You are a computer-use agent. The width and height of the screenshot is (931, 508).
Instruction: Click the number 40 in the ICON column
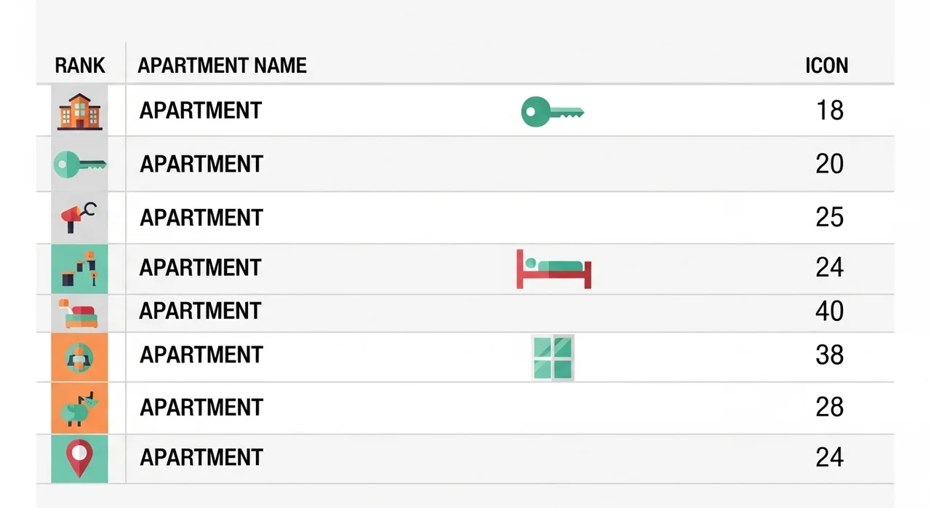pos(829,311)
